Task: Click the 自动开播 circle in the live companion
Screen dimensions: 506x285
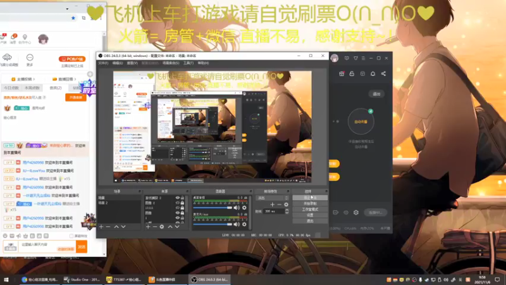Action: tap(361, 122)
